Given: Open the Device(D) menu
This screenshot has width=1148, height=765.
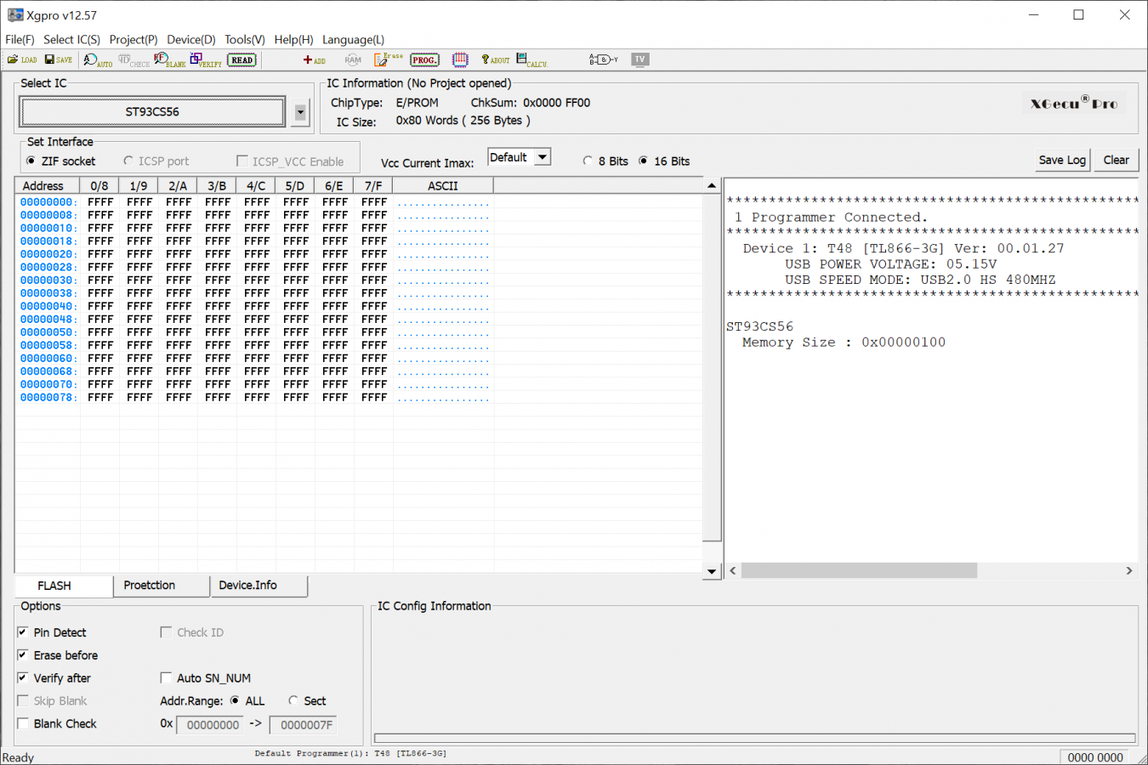Looking at the screenshot, I should [190, 39].
